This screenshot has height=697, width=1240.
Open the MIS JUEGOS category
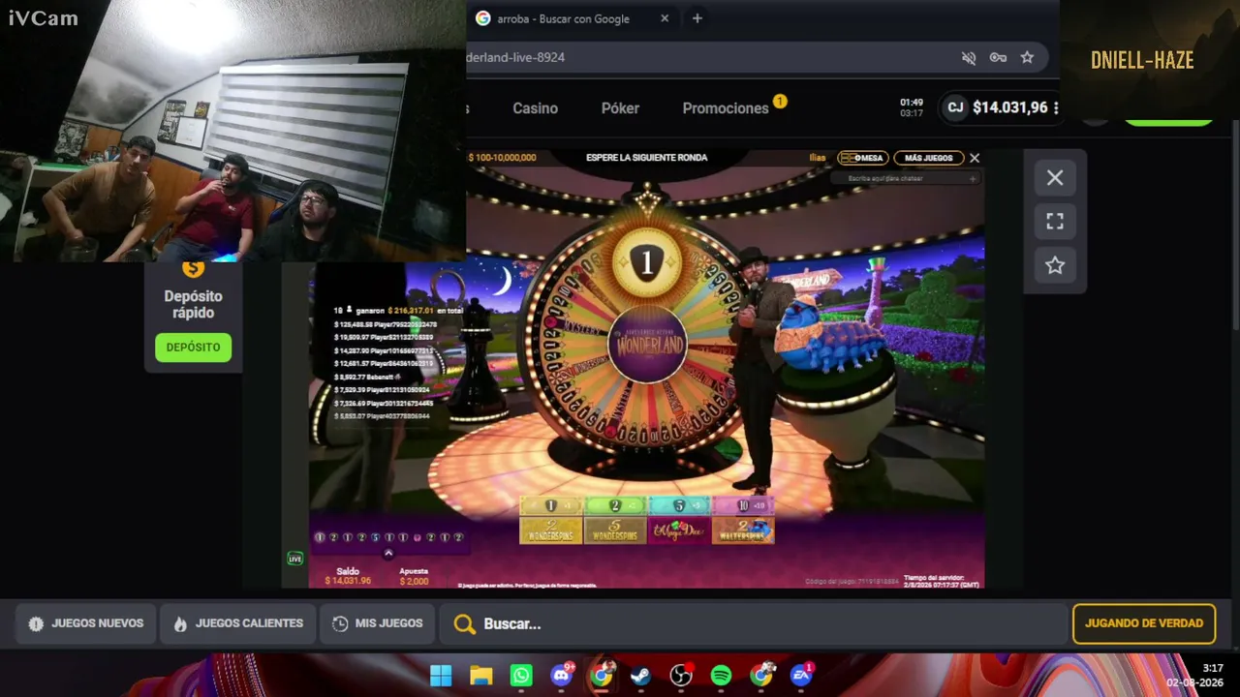click(377, 623)
